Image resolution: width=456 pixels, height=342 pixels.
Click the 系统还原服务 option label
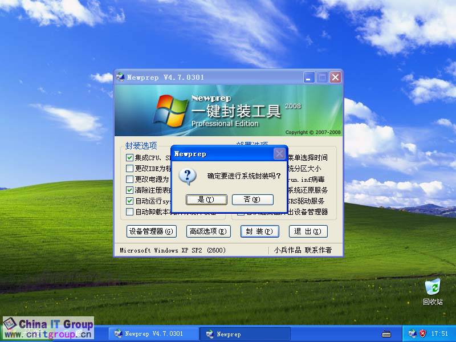308,190
